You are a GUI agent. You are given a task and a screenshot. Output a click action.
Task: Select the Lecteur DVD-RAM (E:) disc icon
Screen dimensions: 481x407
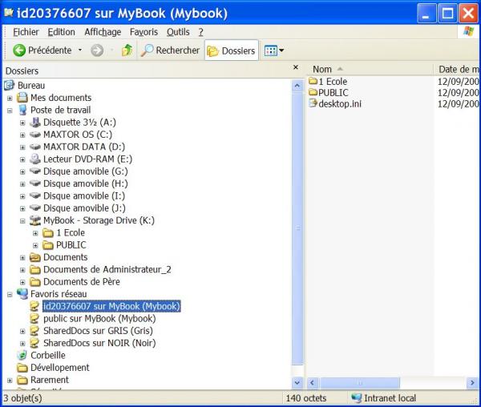[x=35, y=159]
